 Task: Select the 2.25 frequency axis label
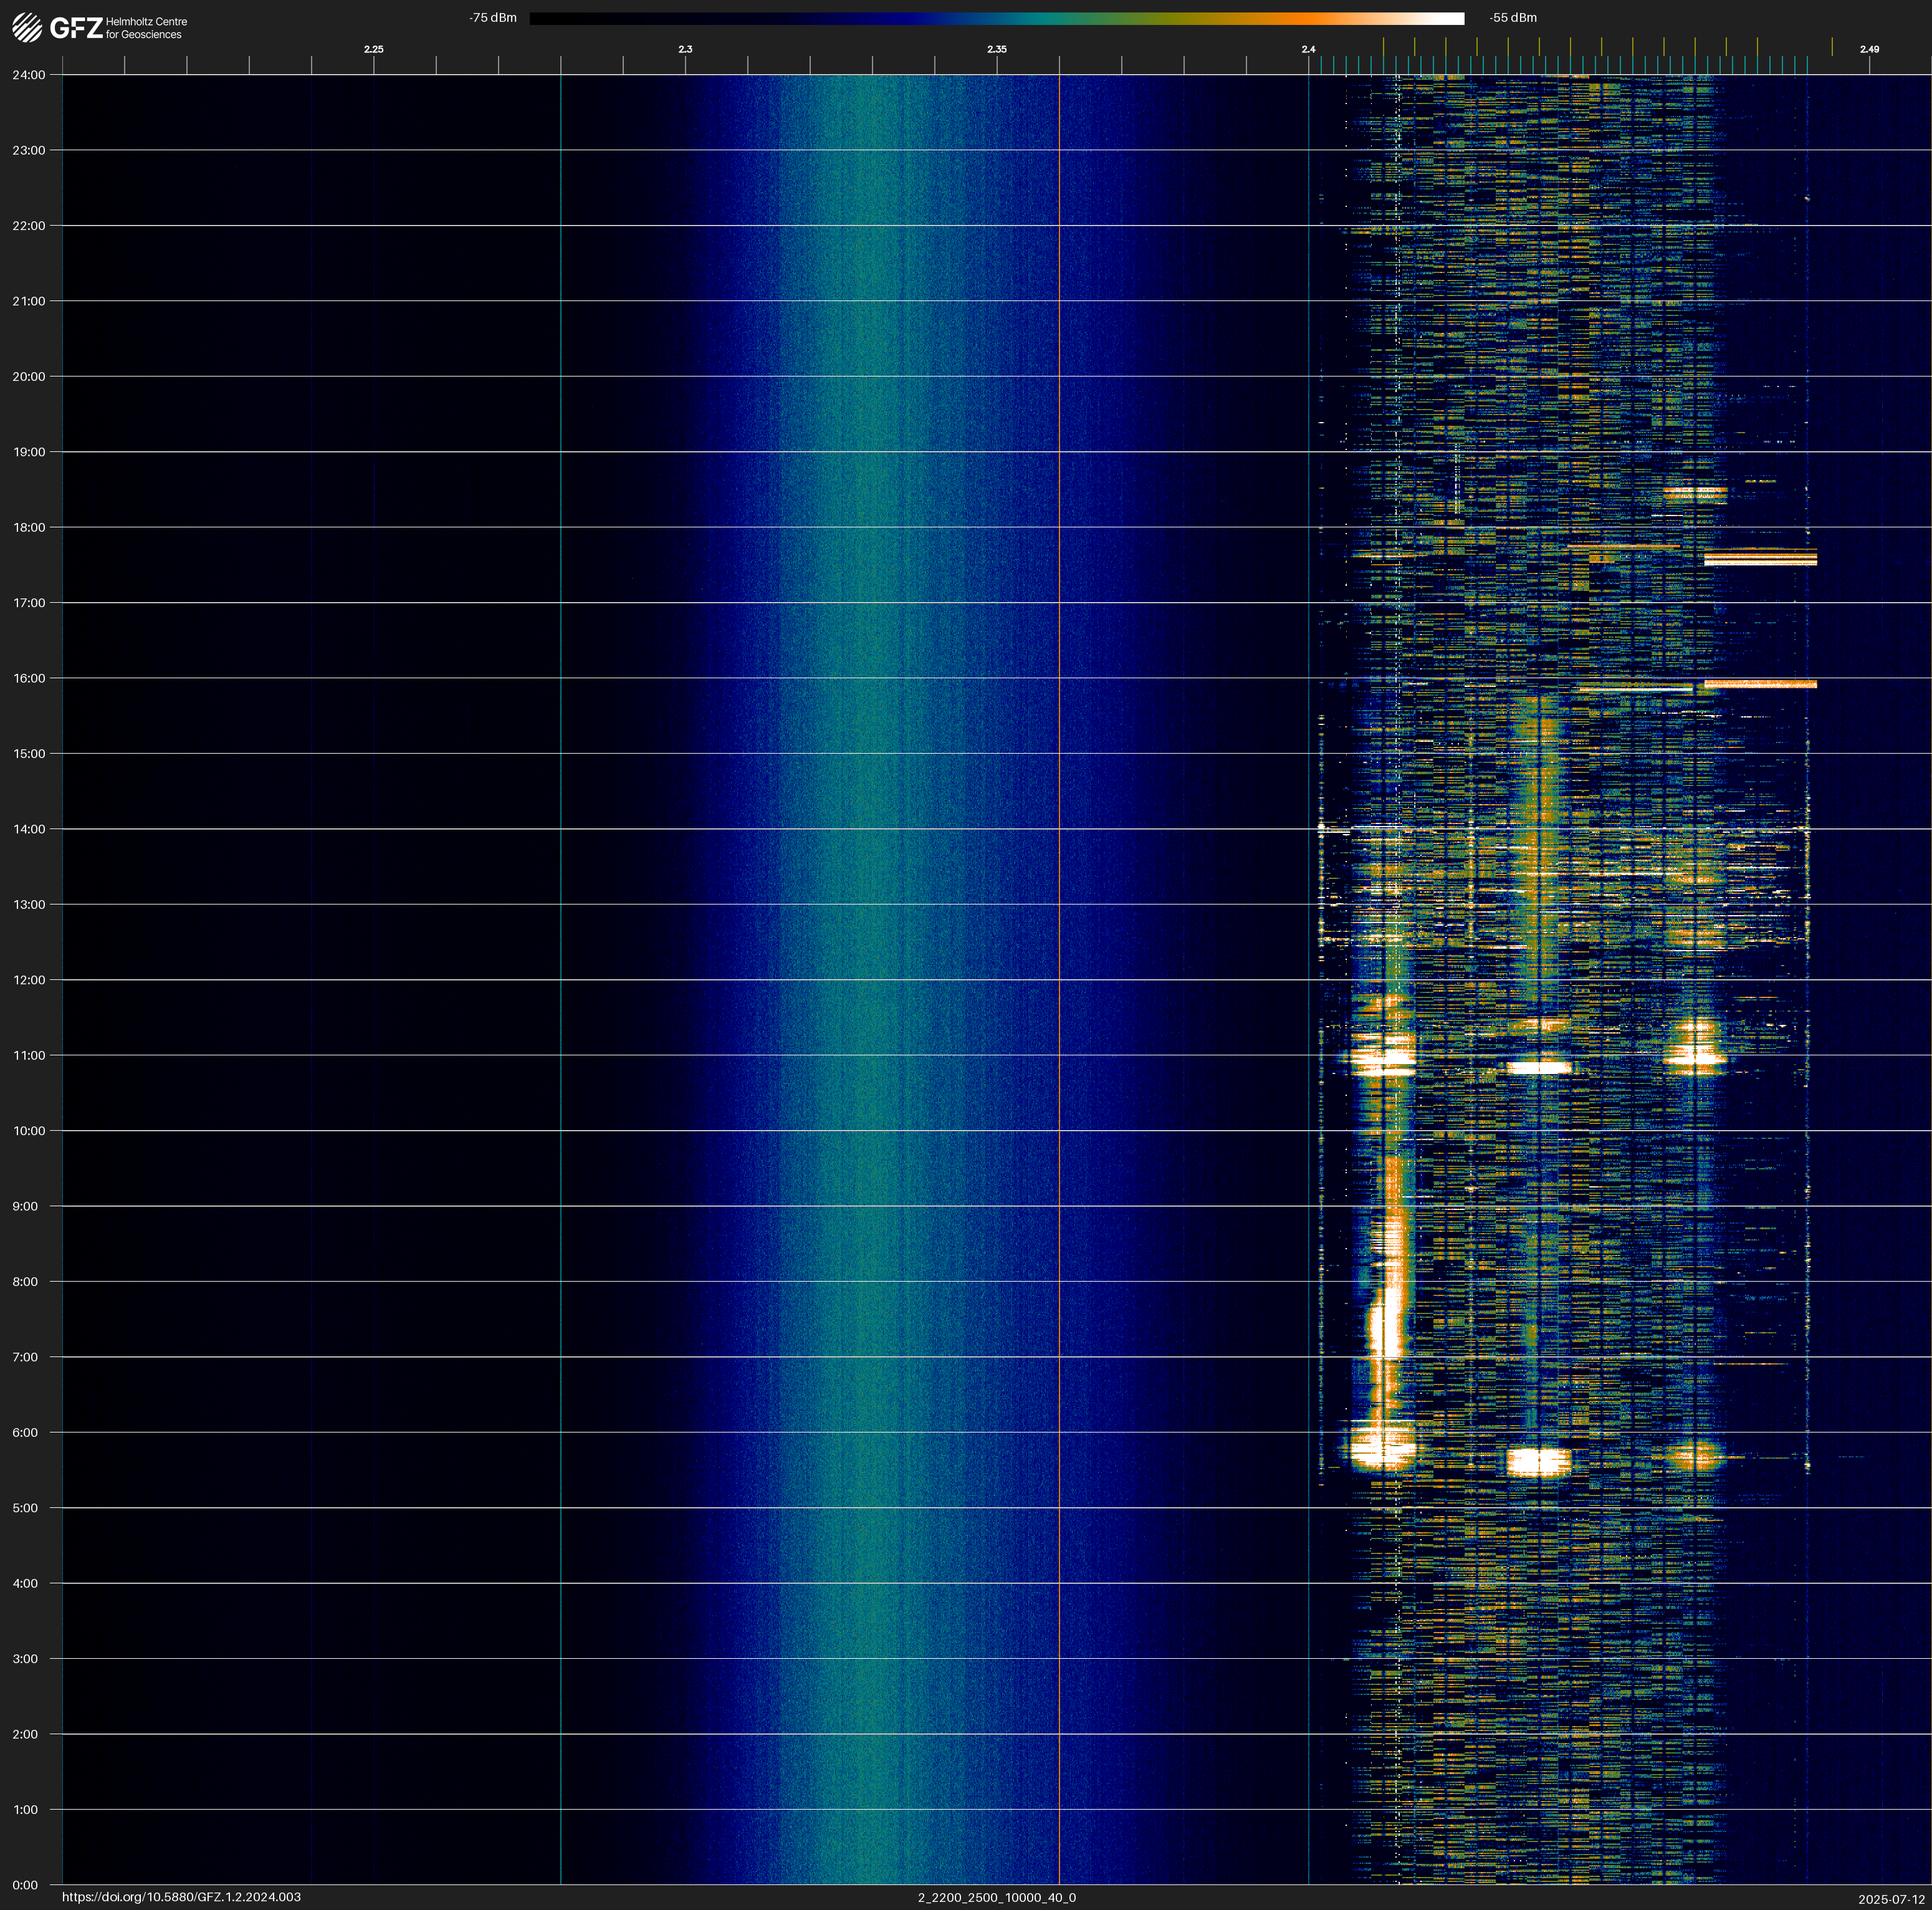click(373, 49)
